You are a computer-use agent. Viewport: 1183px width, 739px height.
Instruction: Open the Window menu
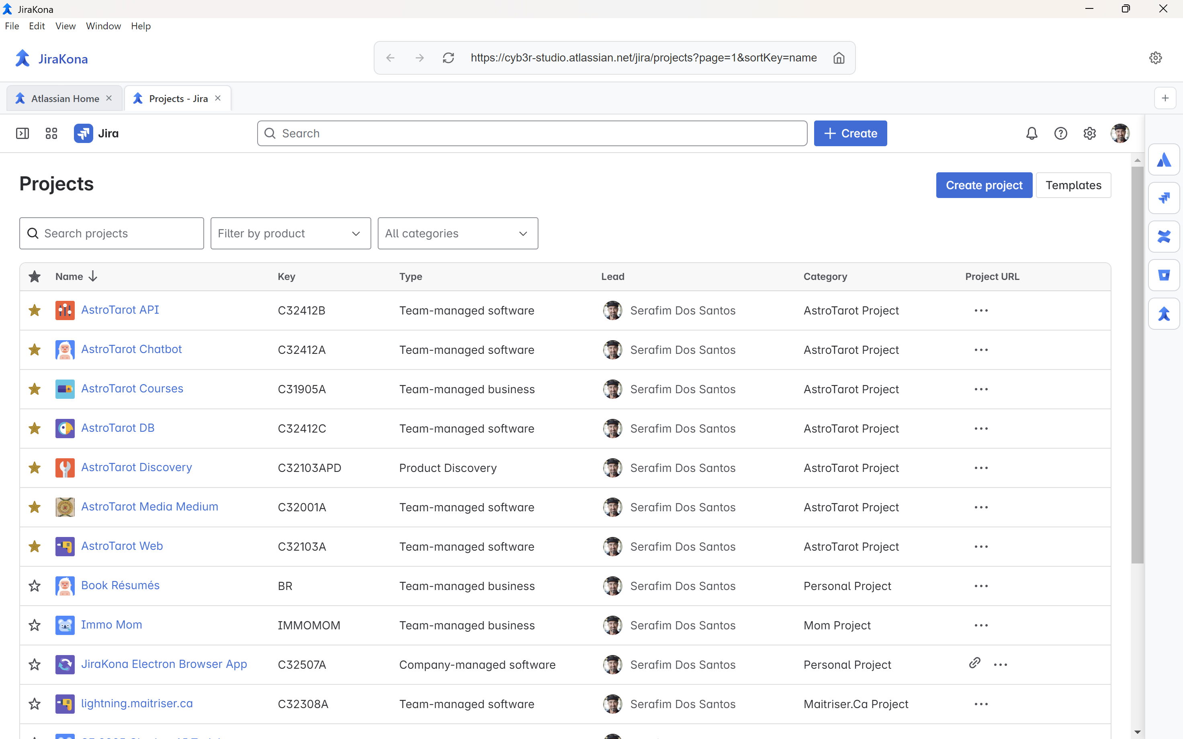[x=103, y=26]
